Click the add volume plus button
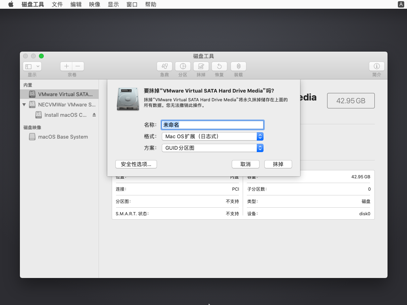 click(x=66, y=66)
